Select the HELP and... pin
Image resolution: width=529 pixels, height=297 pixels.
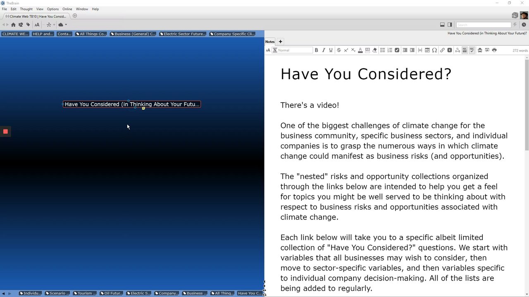point(43,34)
